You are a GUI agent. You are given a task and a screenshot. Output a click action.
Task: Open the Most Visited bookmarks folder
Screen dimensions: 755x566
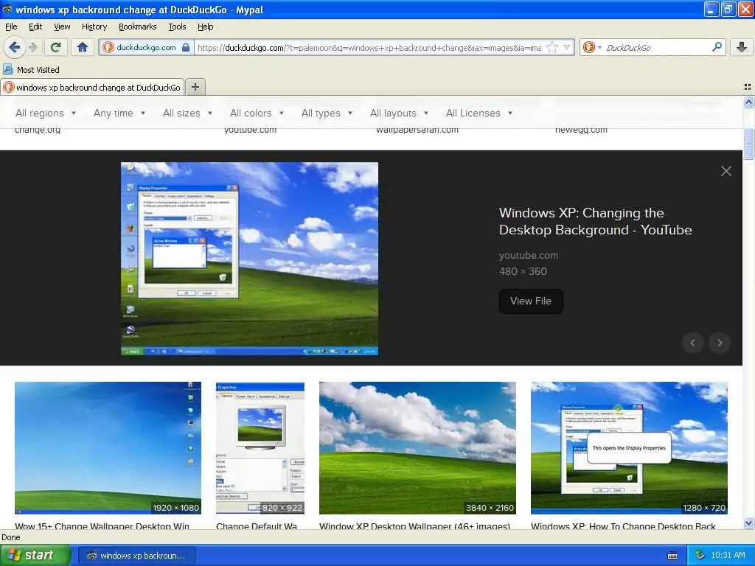[x=31, y=70]
